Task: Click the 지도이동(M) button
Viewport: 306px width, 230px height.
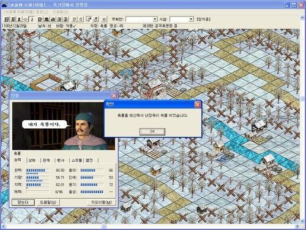Action: [x=102, y=202]
